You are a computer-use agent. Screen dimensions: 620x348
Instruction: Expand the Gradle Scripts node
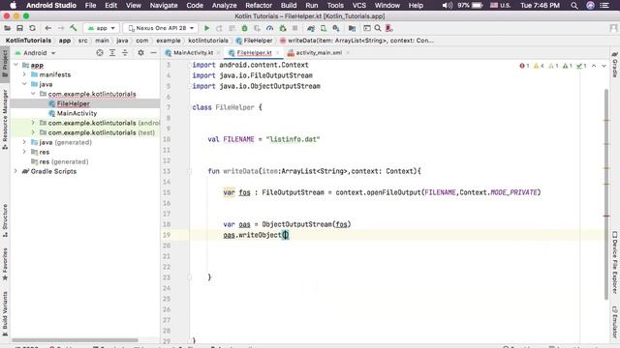(x=15, y=171)
